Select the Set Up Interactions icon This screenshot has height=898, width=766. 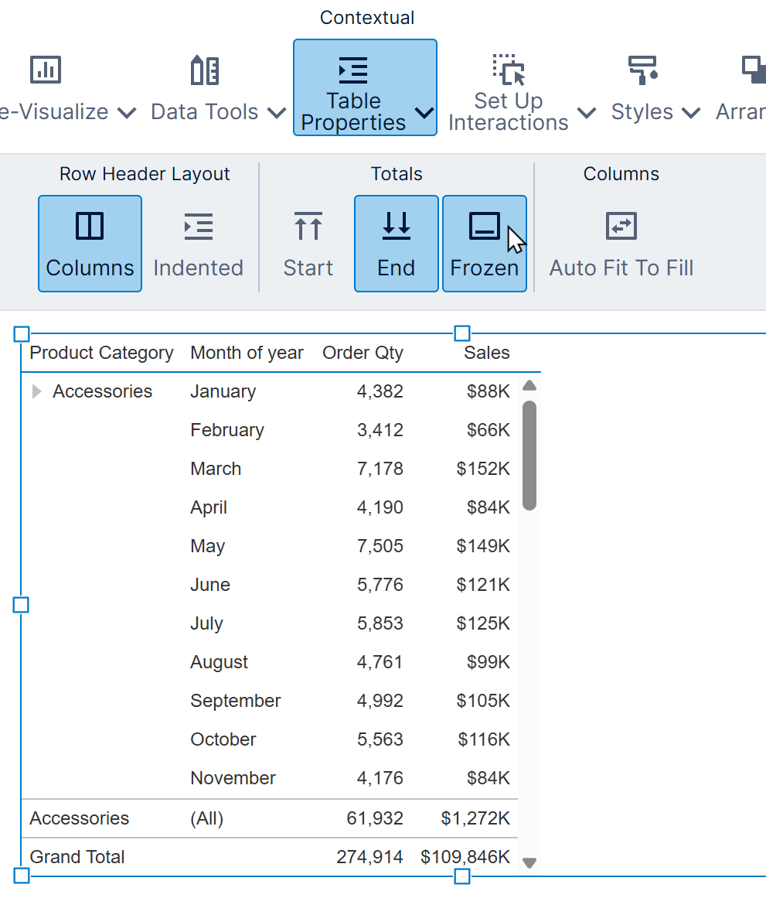click(508, 70)
